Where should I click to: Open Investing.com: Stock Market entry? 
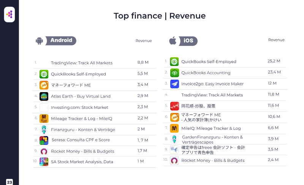(x=79, y=107)
